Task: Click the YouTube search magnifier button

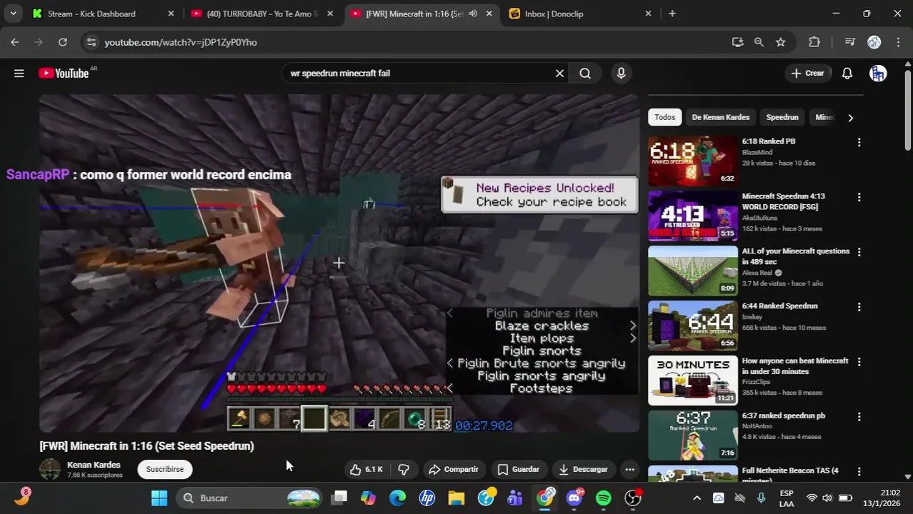Action: coord(585,73)
